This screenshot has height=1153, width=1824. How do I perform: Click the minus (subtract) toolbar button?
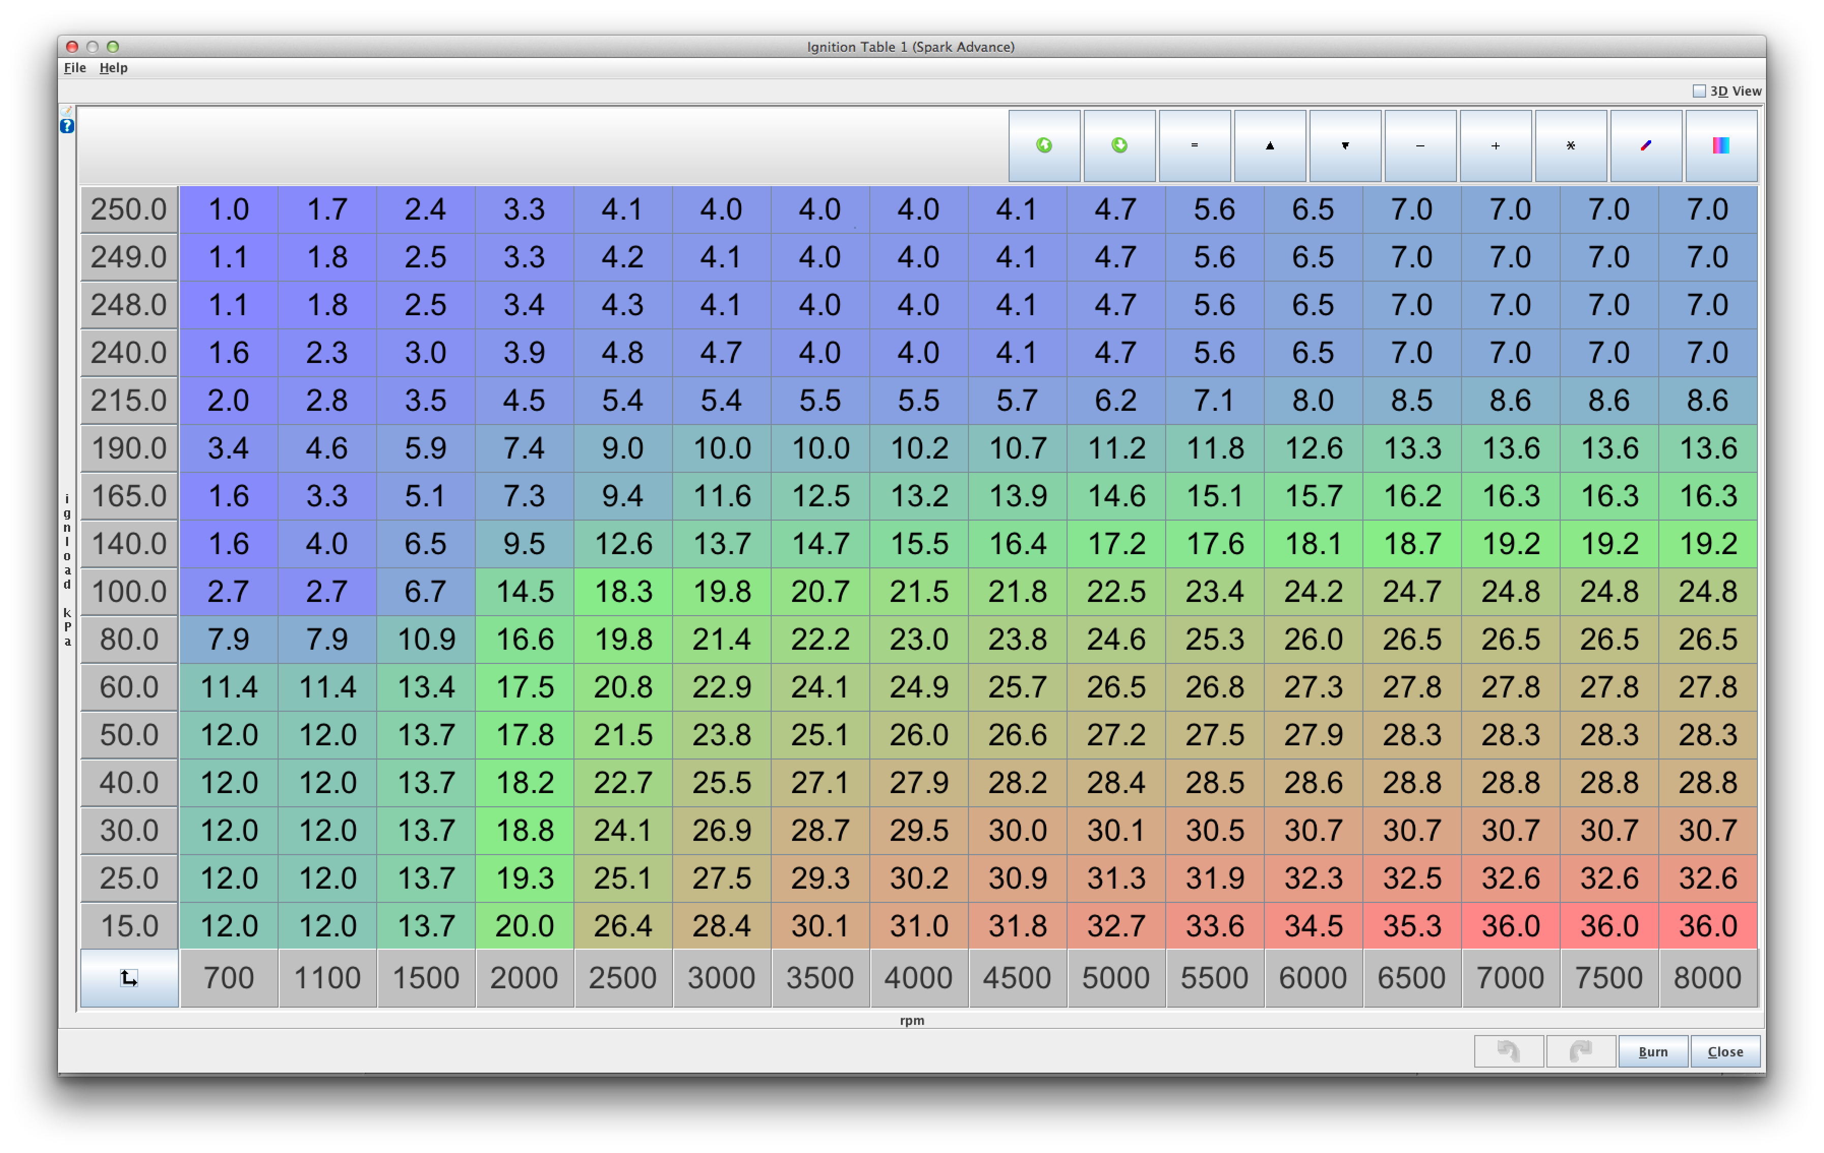click(1420, 145)
